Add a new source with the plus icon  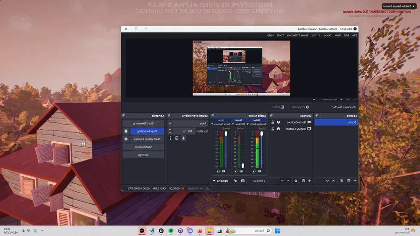click(x=310, y=180)
